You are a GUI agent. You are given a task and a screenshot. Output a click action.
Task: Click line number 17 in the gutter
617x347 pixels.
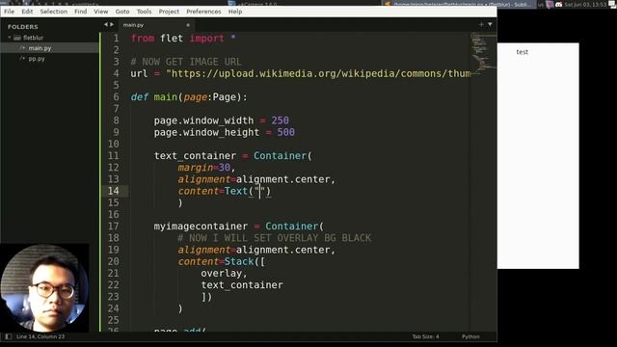tap(114, 227)
